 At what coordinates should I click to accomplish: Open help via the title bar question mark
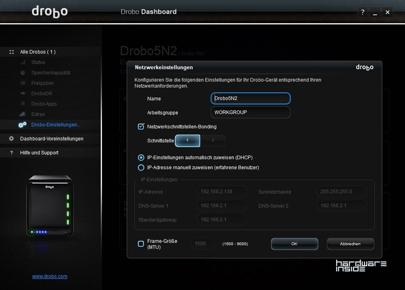click(362, 12)
